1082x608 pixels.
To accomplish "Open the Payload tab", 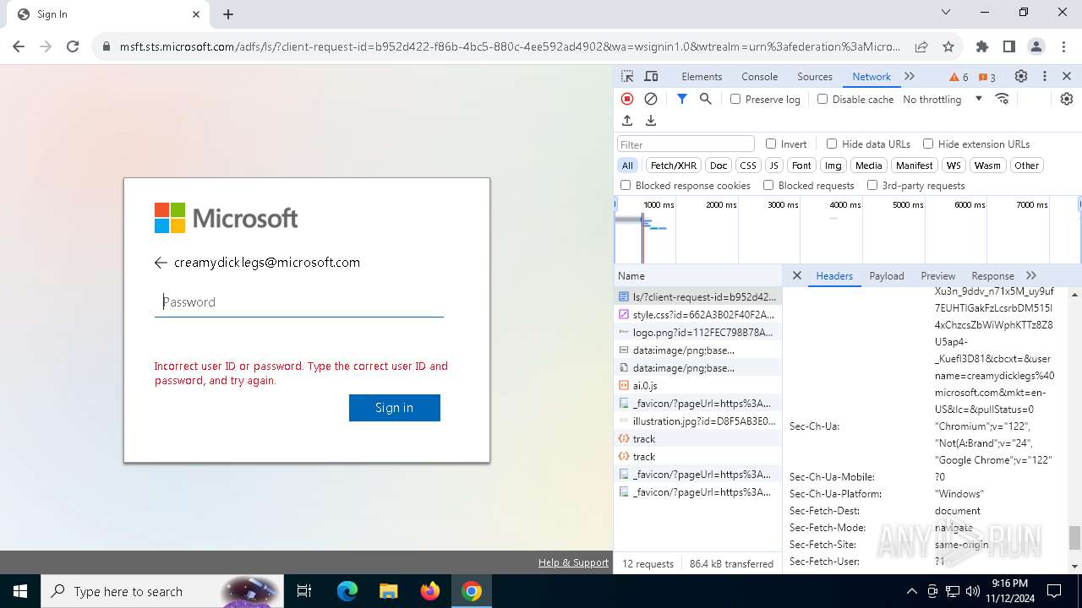I will (887, 275).
